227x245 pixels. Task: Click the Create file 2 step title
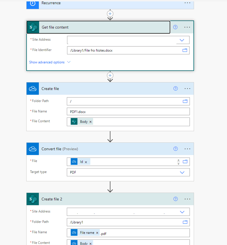tap(52, 199)
